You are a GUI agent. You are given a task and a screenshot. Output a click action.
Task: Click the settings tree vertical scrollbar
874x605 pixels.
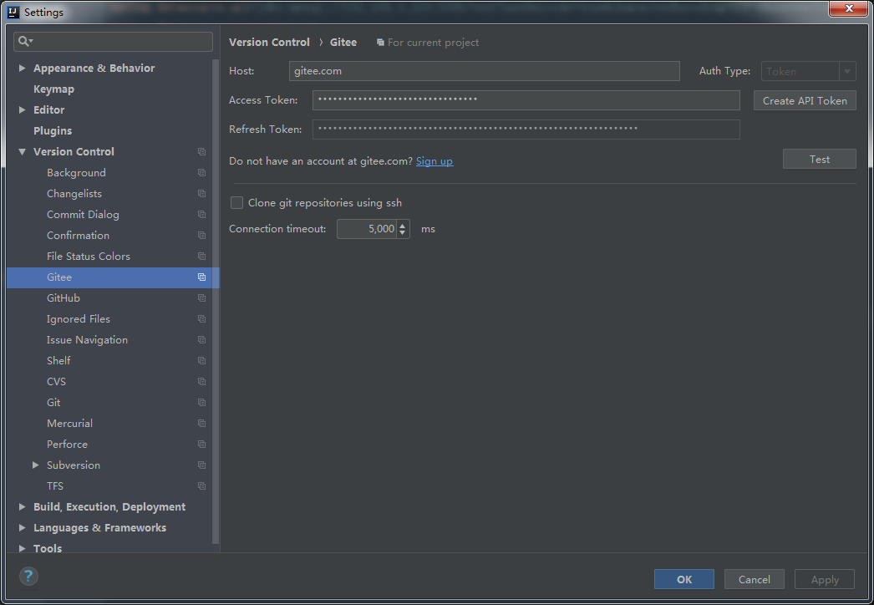[216, 301]
